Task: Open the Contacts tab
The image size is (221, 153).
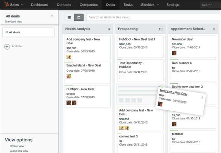Action: [x=64, y=5]
